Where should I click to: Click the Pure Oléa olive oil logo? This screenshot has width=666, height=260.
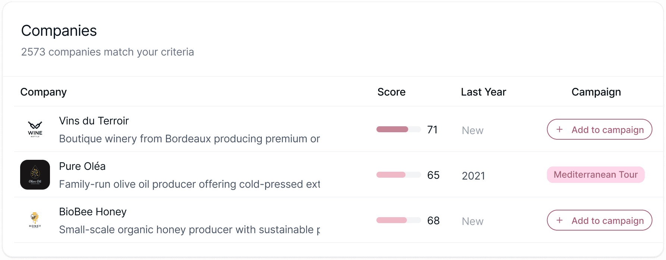point(35,175)
